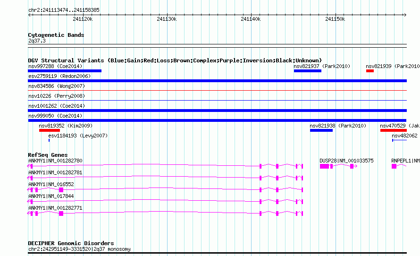420x256 pixels.
Task: Click the left arrowhead of the ruler
Action: click(x=29, y=15)
